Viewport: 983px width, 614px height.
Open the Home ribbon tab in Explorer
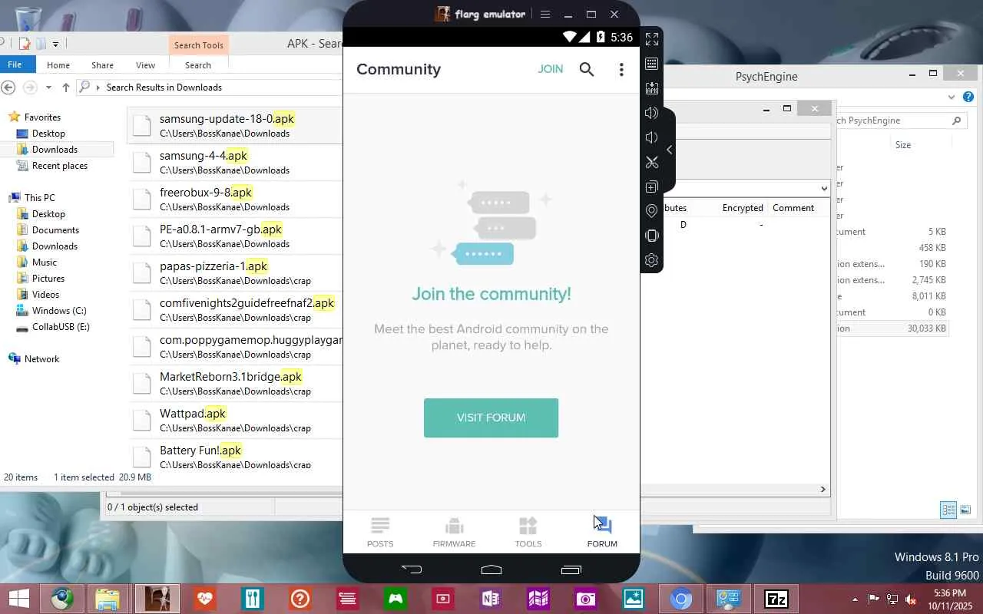click(58, 65)
